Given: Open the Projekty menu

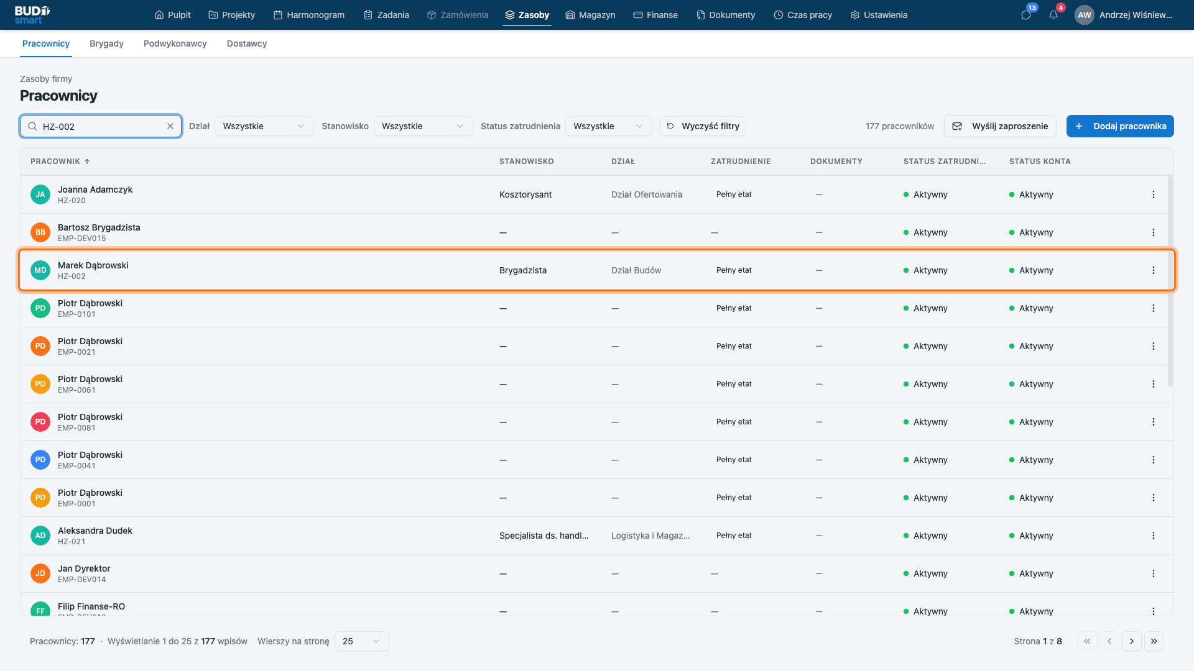Looking at the screenshot, I should (231, 15).
